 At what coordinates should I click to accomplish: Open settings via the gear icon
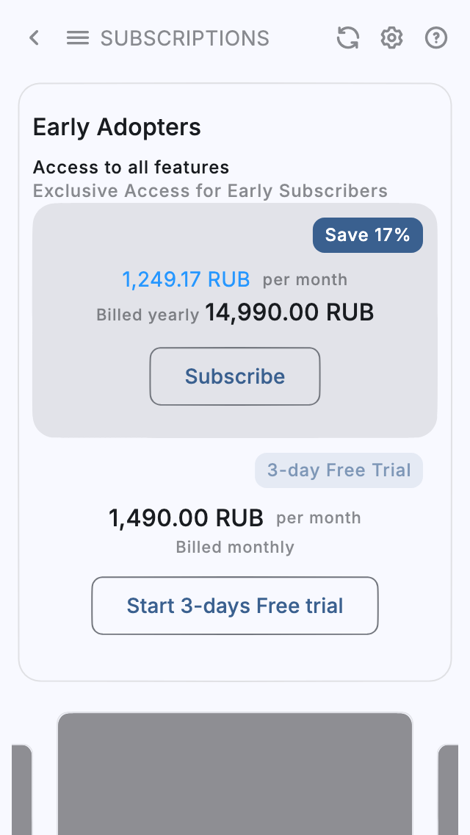coord(391,38)
